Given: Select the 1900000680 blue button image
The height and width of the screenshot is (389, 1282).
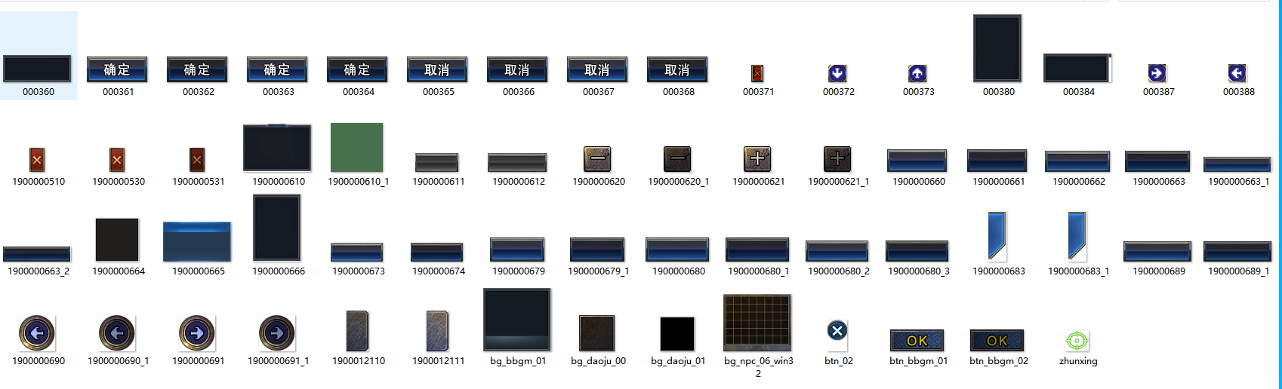Looking at the screenshot, I should pyautogui.click(x=677, y=250).
